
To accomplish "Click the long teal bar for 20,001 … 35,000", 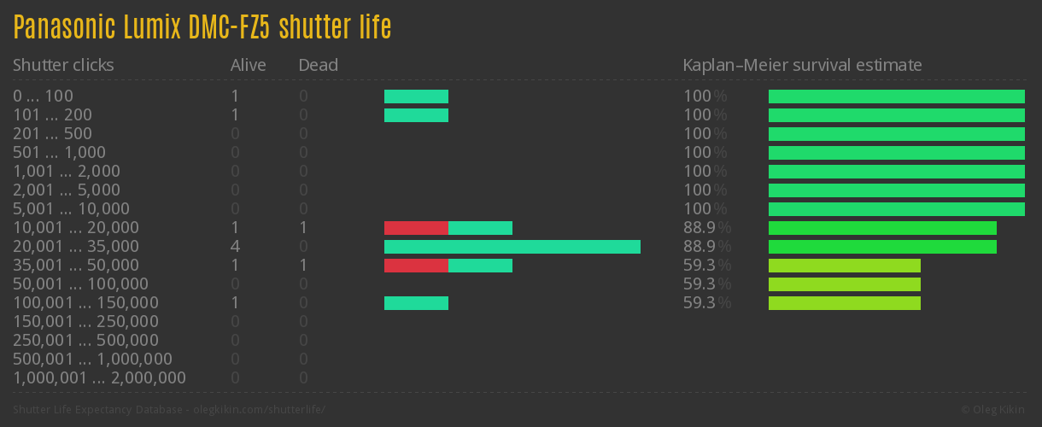I will (512, 247).
